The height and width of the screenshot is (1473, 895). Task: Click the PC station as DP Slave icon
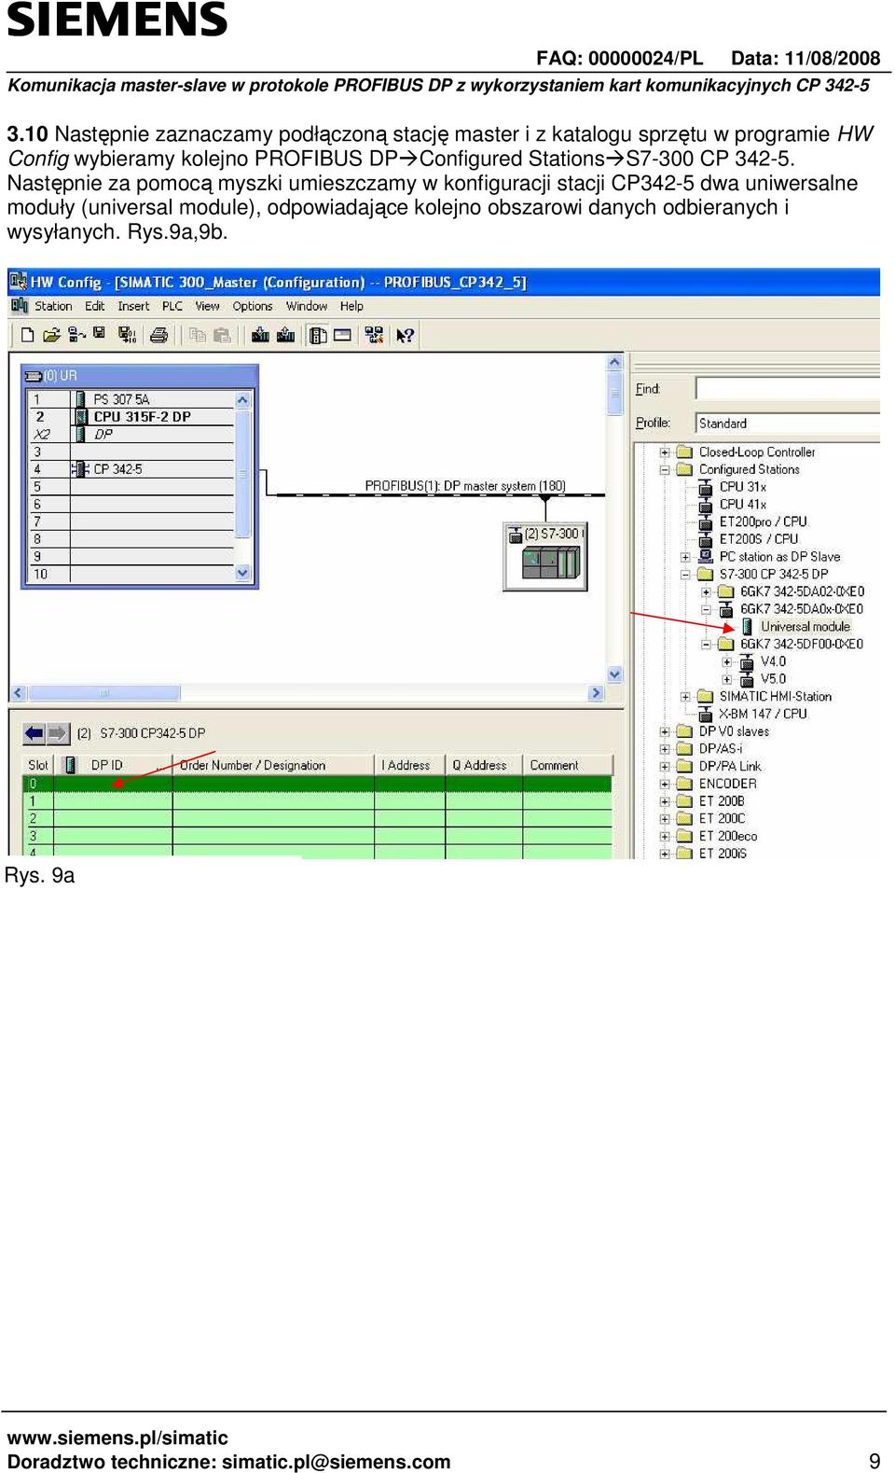pyautogui.click(x=707, y=556)
